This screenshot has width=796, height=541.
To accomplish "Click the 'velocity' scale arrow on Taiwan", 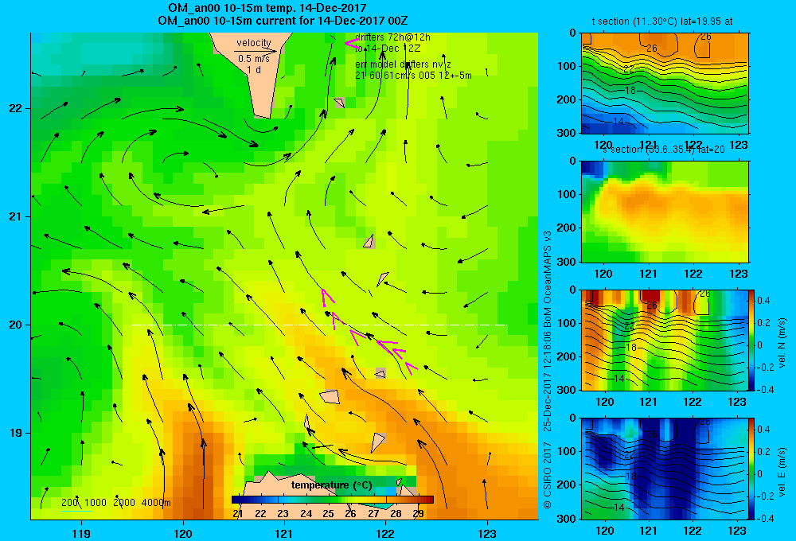I will coord(256,51).
